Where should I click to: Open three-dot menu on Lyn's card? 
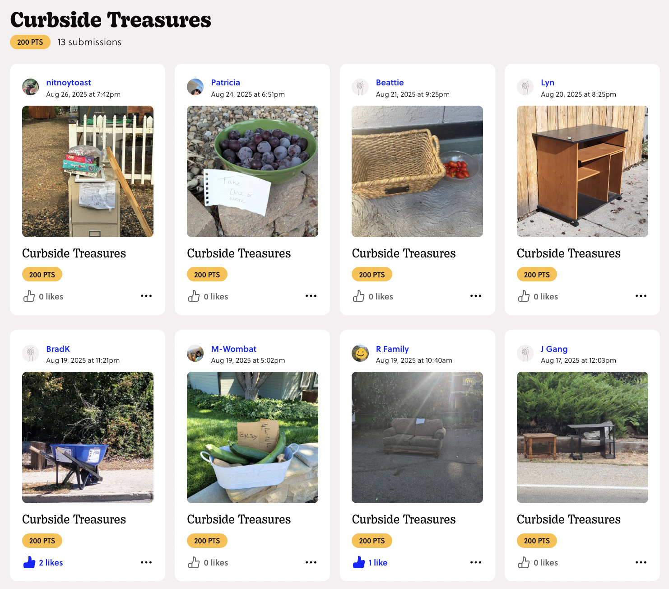(x=641, y=296)
